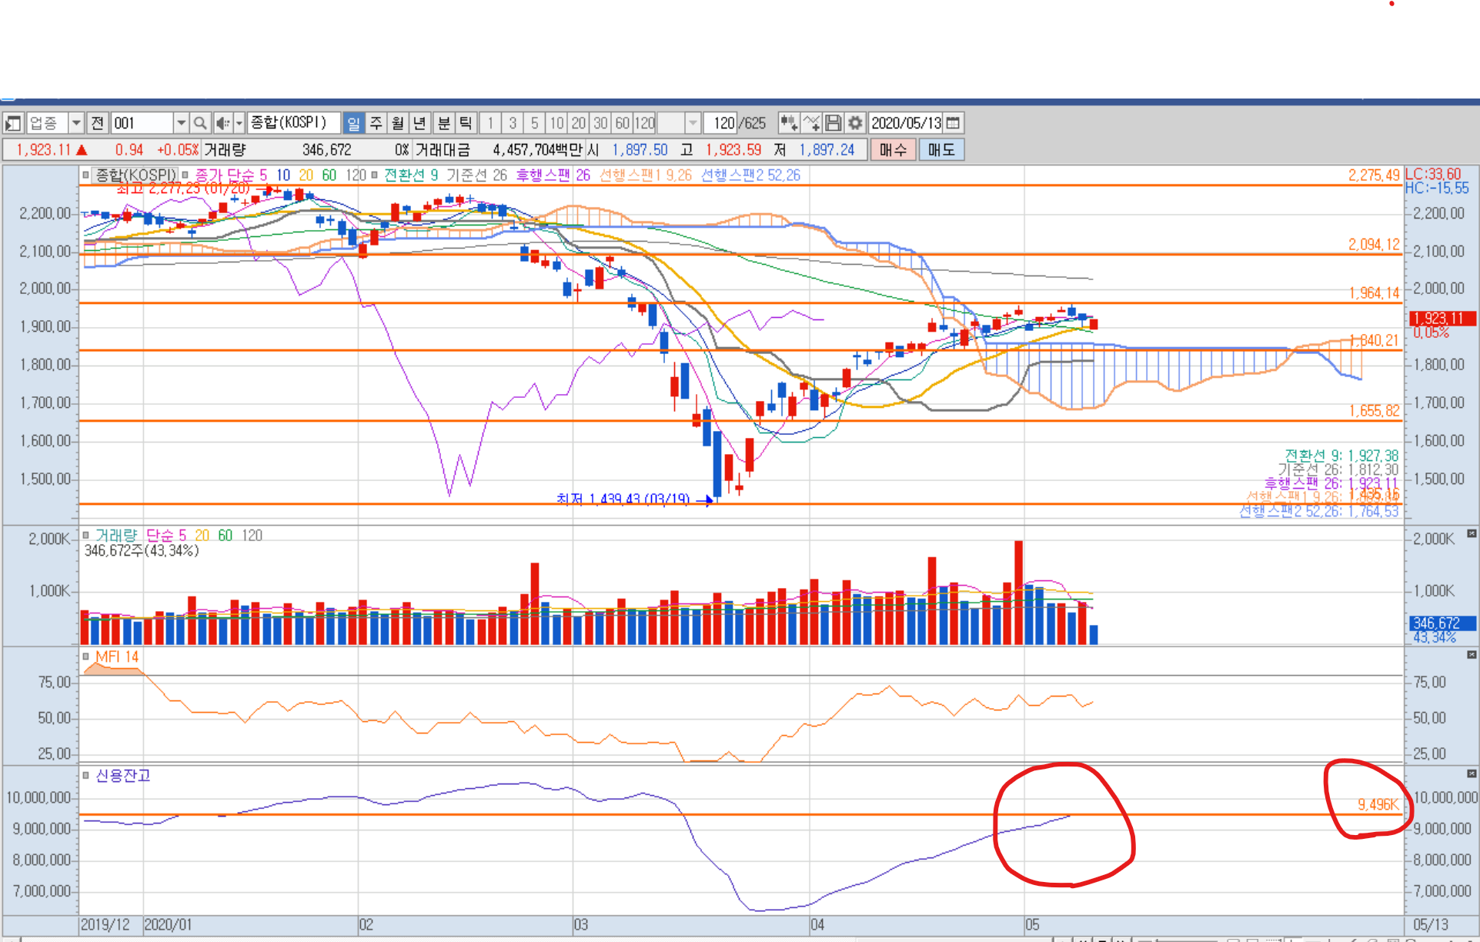Viewport: 1480px width, 942px height.
Task: Click the add candlestick indicator icon
Action: (x=788, y=123)
